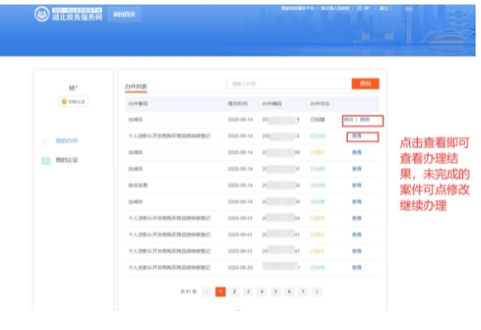The width and height of the screenshot is (481, 330).
Task: Click the 个人全款从开发商购买商品房转移登记 item name
Action: click(169, 268)
